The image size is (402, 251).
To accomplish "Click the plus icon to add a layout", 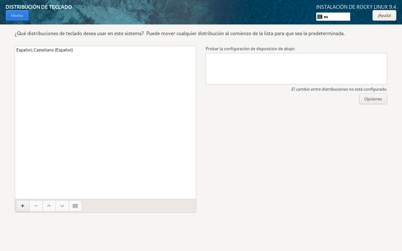I will (23, 206).
